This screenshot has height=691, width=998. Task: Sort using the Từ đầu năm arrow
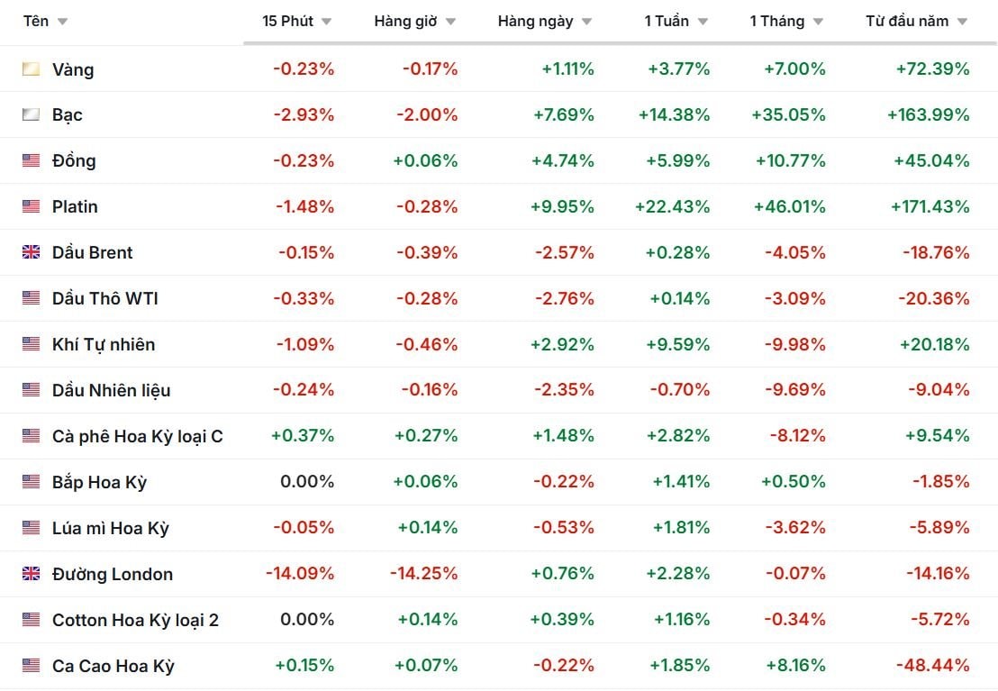click(962, 22)
